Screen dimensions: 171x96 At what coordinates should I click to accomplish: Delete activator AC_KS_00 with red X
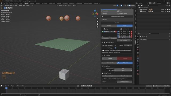[131, 31]
